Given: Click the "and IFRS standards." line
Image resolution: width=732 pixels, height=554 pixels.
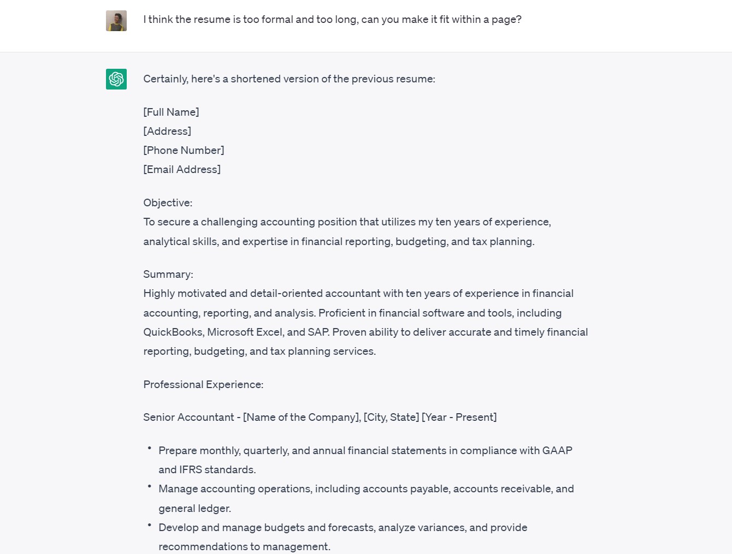Looking at the screenshot, I should [x=207, y=470].
